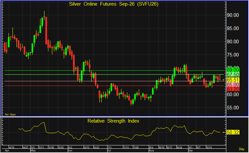Click the 90.00 price axis label
The width and height of the screenshot is (249, 153).
click(233, 15)
